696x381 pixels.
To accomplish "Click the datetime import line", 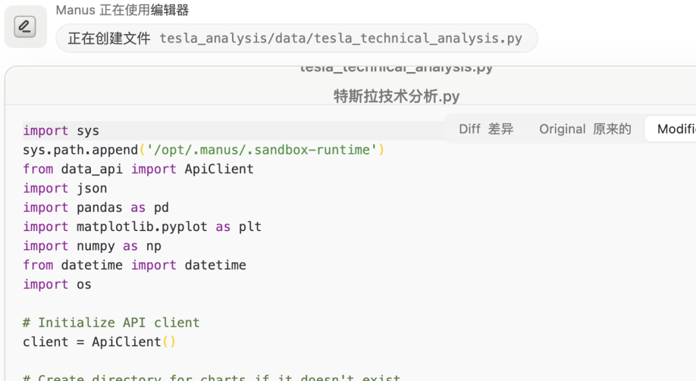I will (134, 265).
